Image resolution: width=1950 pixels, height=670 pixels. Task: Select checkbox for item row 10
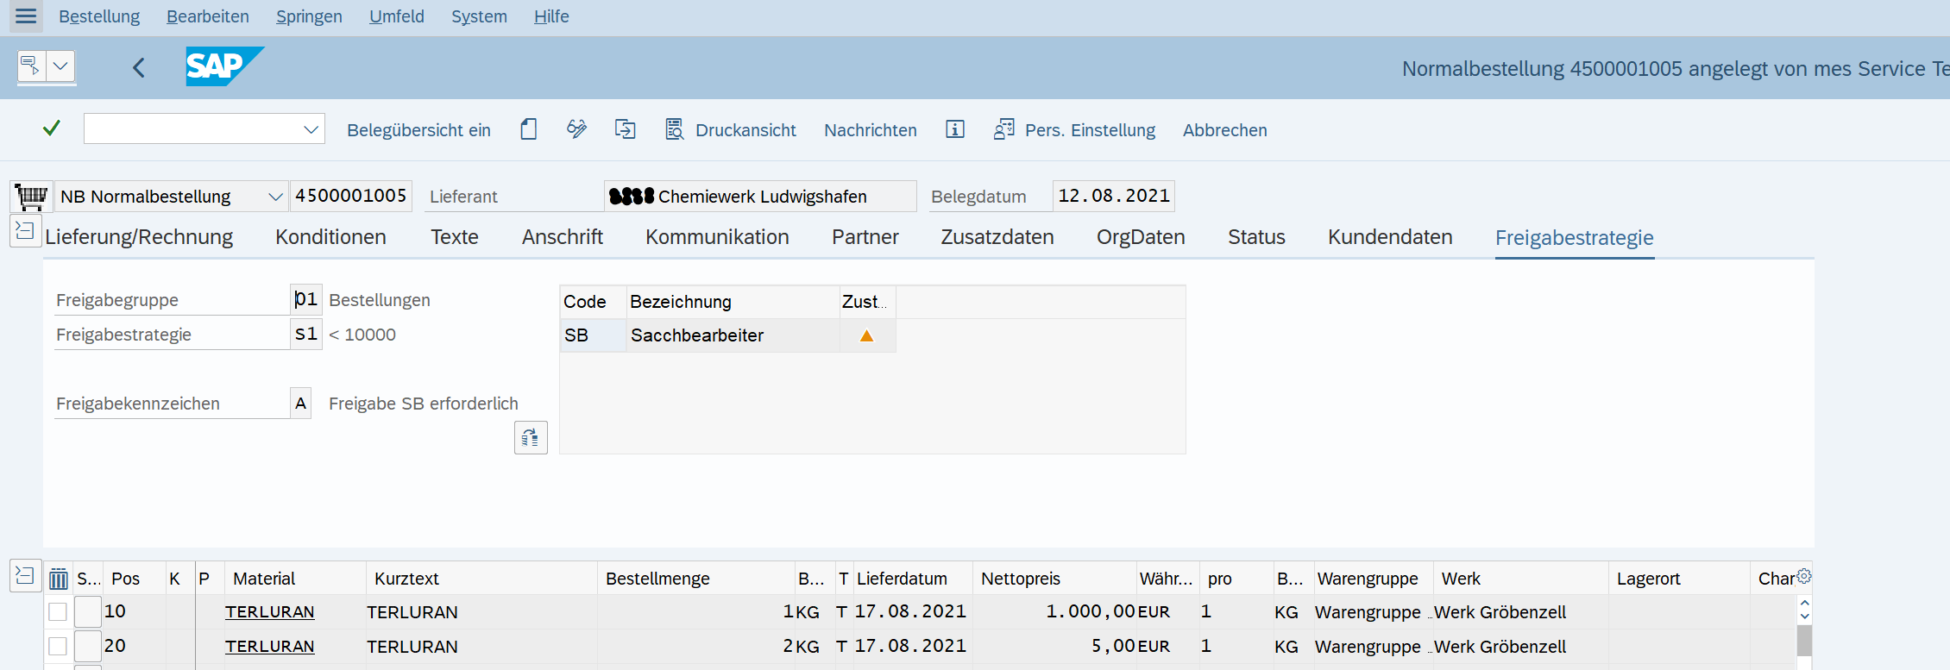point(58,611)
